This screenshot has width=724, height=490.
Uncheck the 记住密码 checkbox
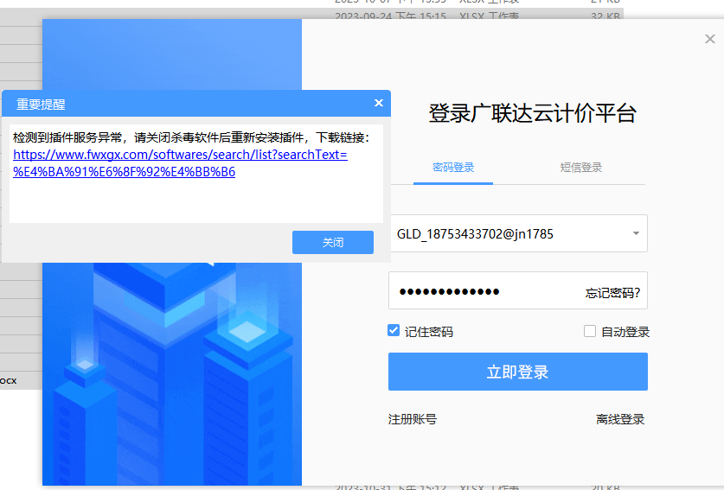[394, 330]
